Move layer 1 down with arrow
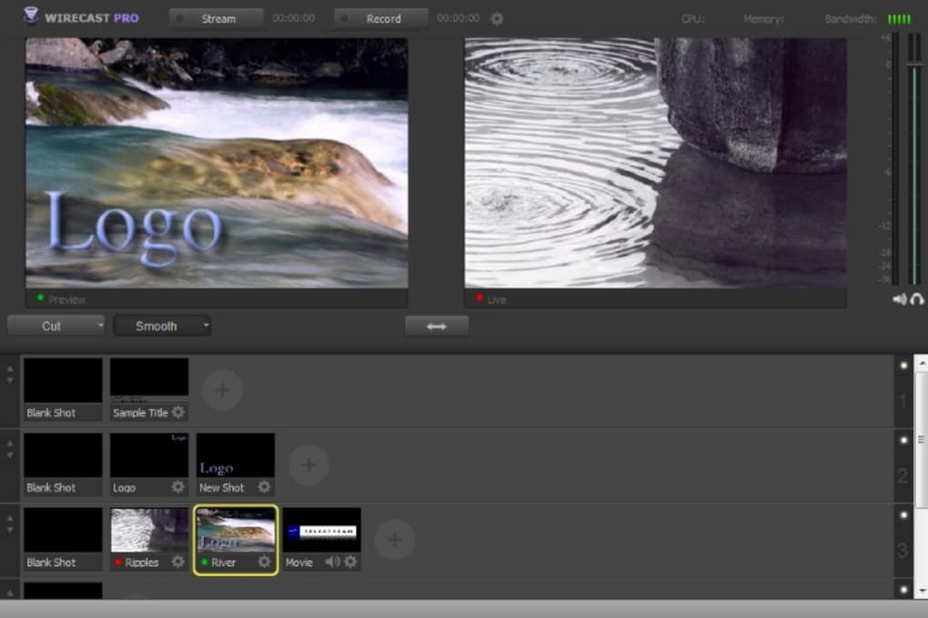Image resolution: width=928 pixels, height=618 pixels. [x=10, y=380]
